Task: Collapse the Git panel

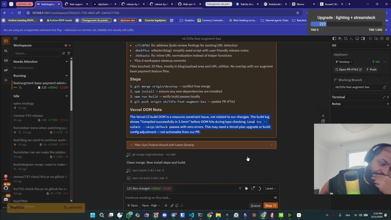Action: click(388, 45)
